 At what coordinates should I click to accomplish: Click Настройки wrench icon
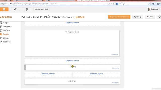pos(1,42)
